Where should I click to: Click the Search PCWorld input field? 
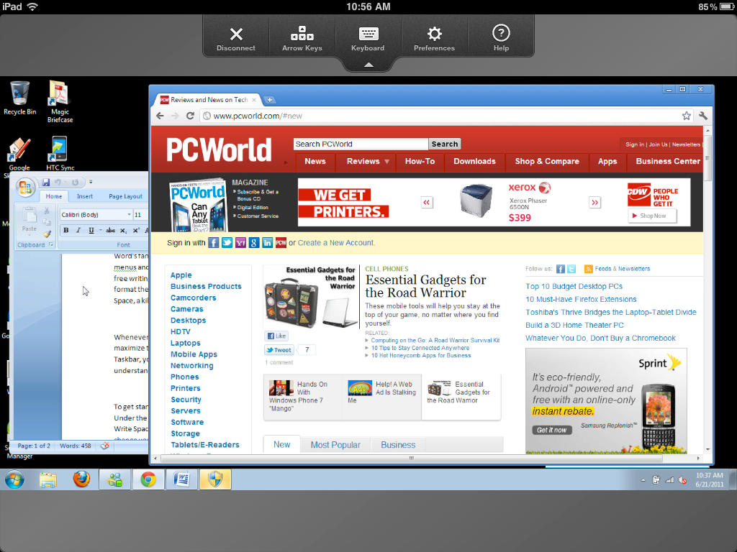[361, 144]
